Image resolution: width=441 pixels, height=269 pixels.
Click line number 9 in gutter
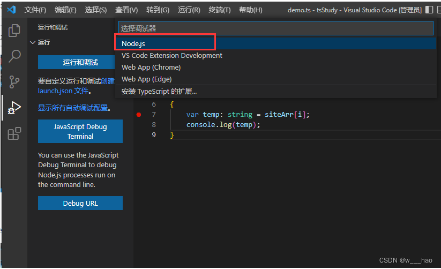click(x=154, y=135)
